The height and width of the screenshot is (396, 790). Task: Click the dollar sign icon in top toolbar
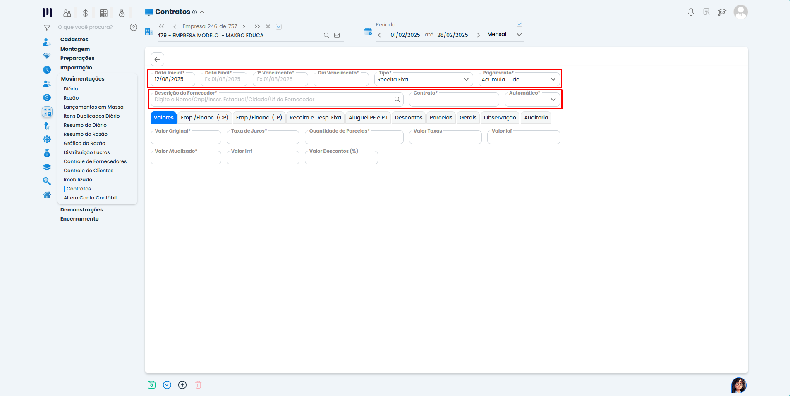(85, 13)
